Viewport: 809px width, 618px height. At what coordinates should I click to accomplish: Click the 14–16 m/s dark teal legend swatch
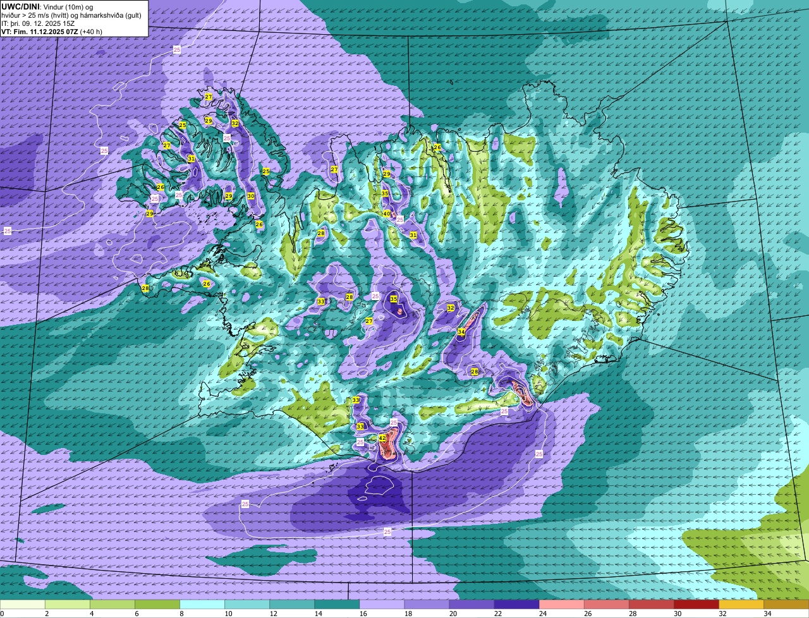337,605
